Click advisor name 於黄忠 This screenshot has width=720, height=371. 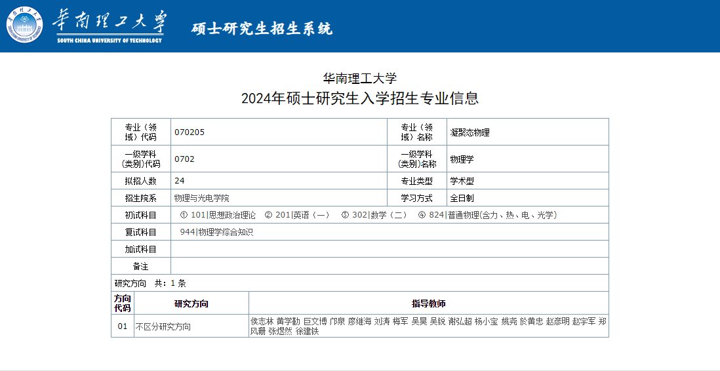pos(531,321)
